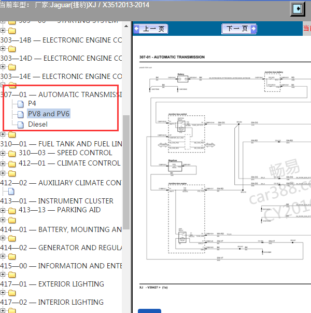
Task: Expand the 310—01 Fuel Tank node
Action: [3, 134]
